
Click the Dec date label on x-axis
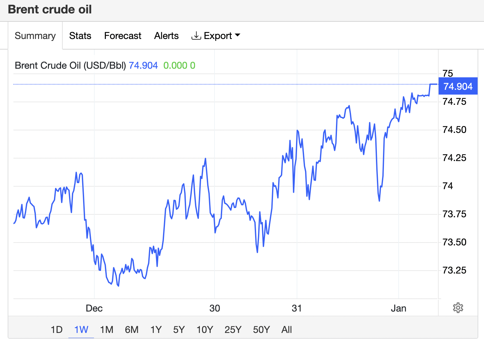click(94, 308)
